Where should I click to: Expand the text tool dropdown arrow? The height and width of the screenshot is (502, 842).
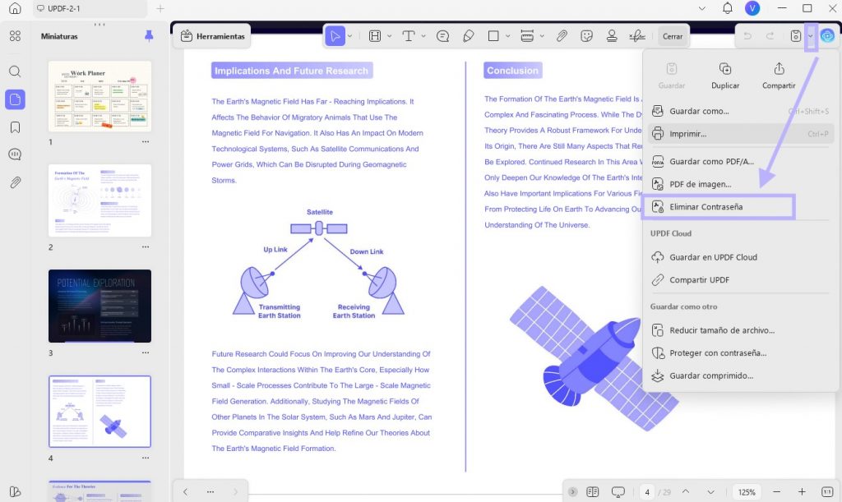(423, 36)
